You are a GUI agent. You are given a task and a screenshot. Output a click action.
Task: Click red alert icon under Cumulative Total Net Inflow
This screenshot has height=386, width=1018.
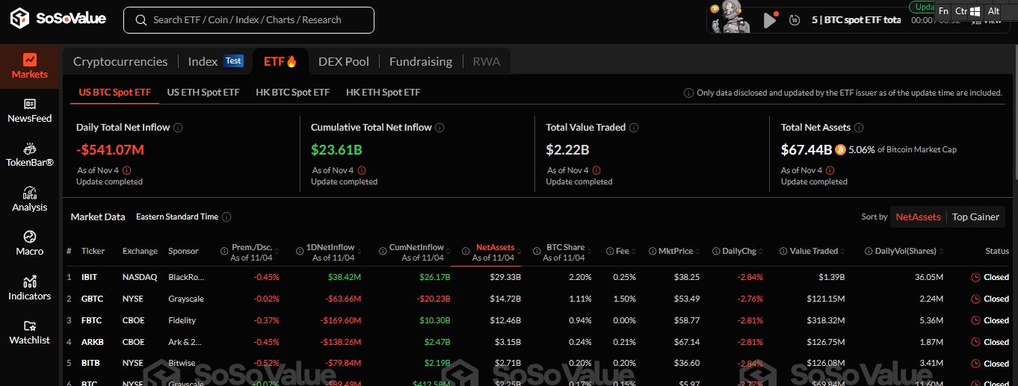pos(362,170)
